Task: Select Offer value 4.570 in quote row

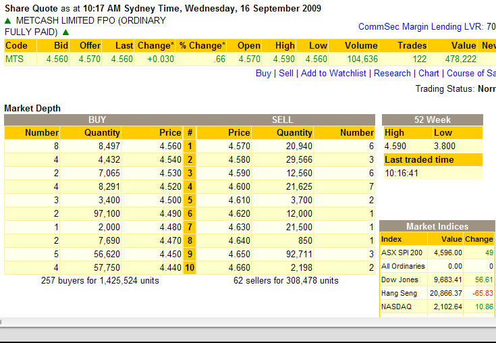Action: [90, 59]
